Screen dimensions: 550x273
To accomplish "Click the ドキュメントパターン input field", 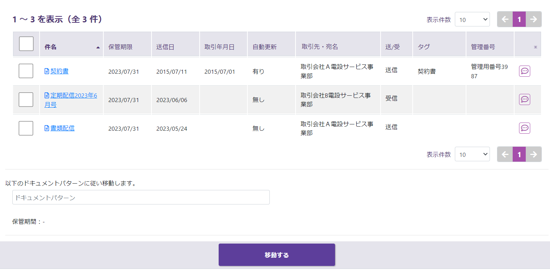I will (x=141, y=197).
